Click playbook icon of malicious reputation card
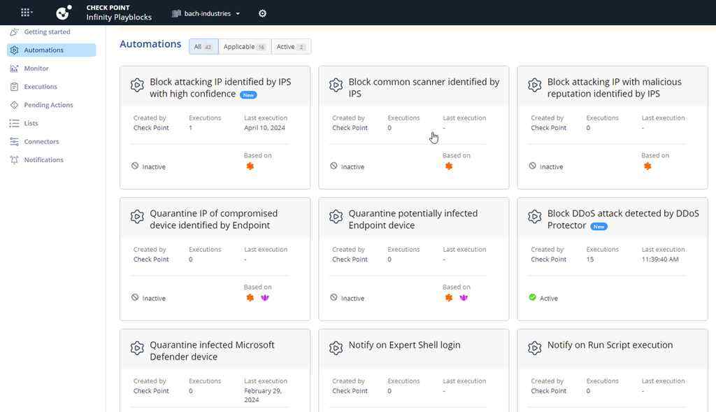 pos(534,85)
